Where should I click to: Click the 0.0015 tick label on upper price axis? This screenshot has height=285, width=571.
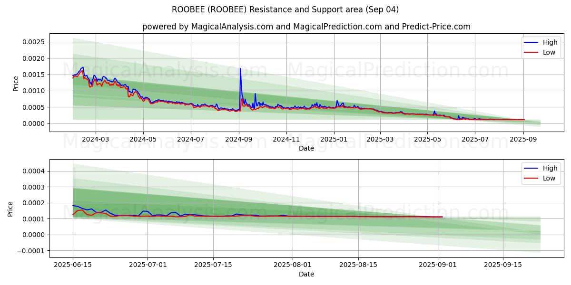point(33,75)
